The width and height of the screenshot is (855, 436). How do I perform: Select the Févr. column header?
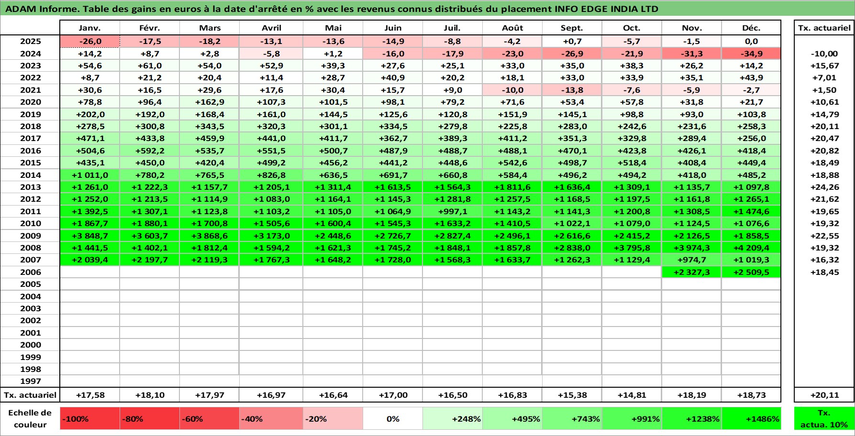point(150,28)
